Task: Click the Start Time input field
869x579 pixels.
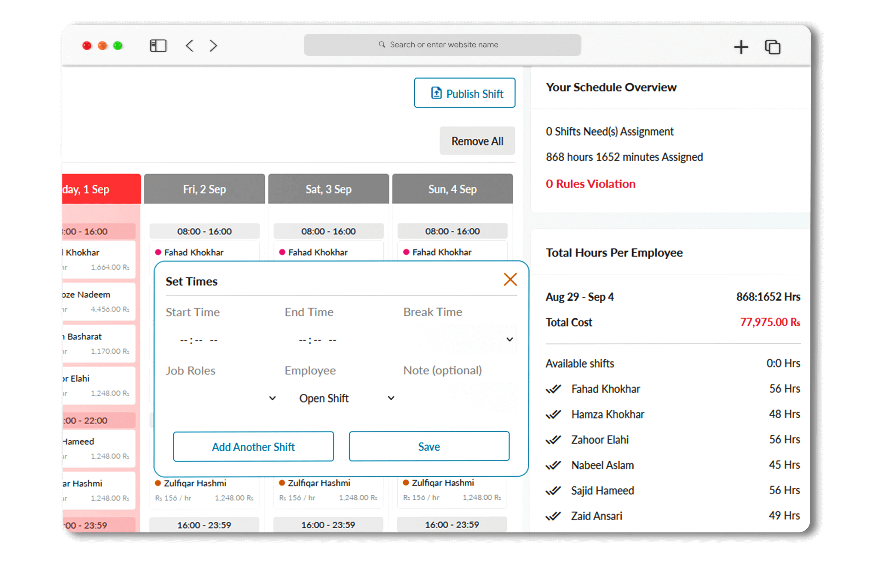Action: click(199, 340)
